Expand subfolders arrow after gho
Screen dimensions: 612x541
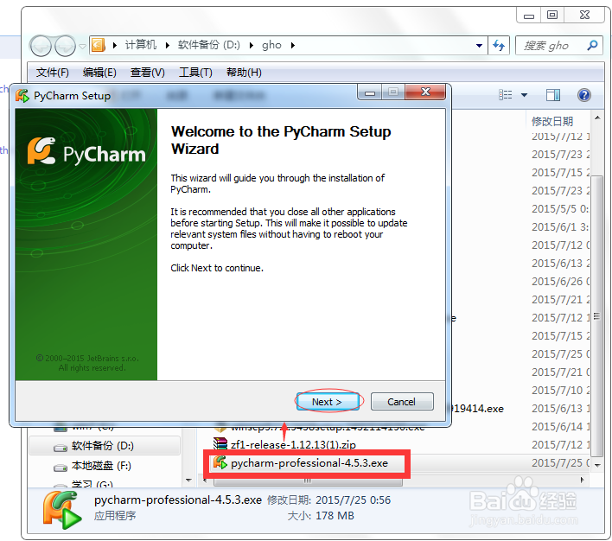[293, 45]
